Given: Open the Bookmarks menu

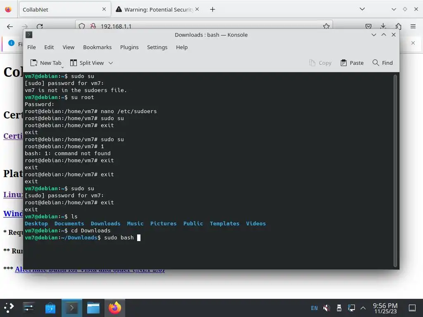Looking at the screenshot, I should pos(97,47).
